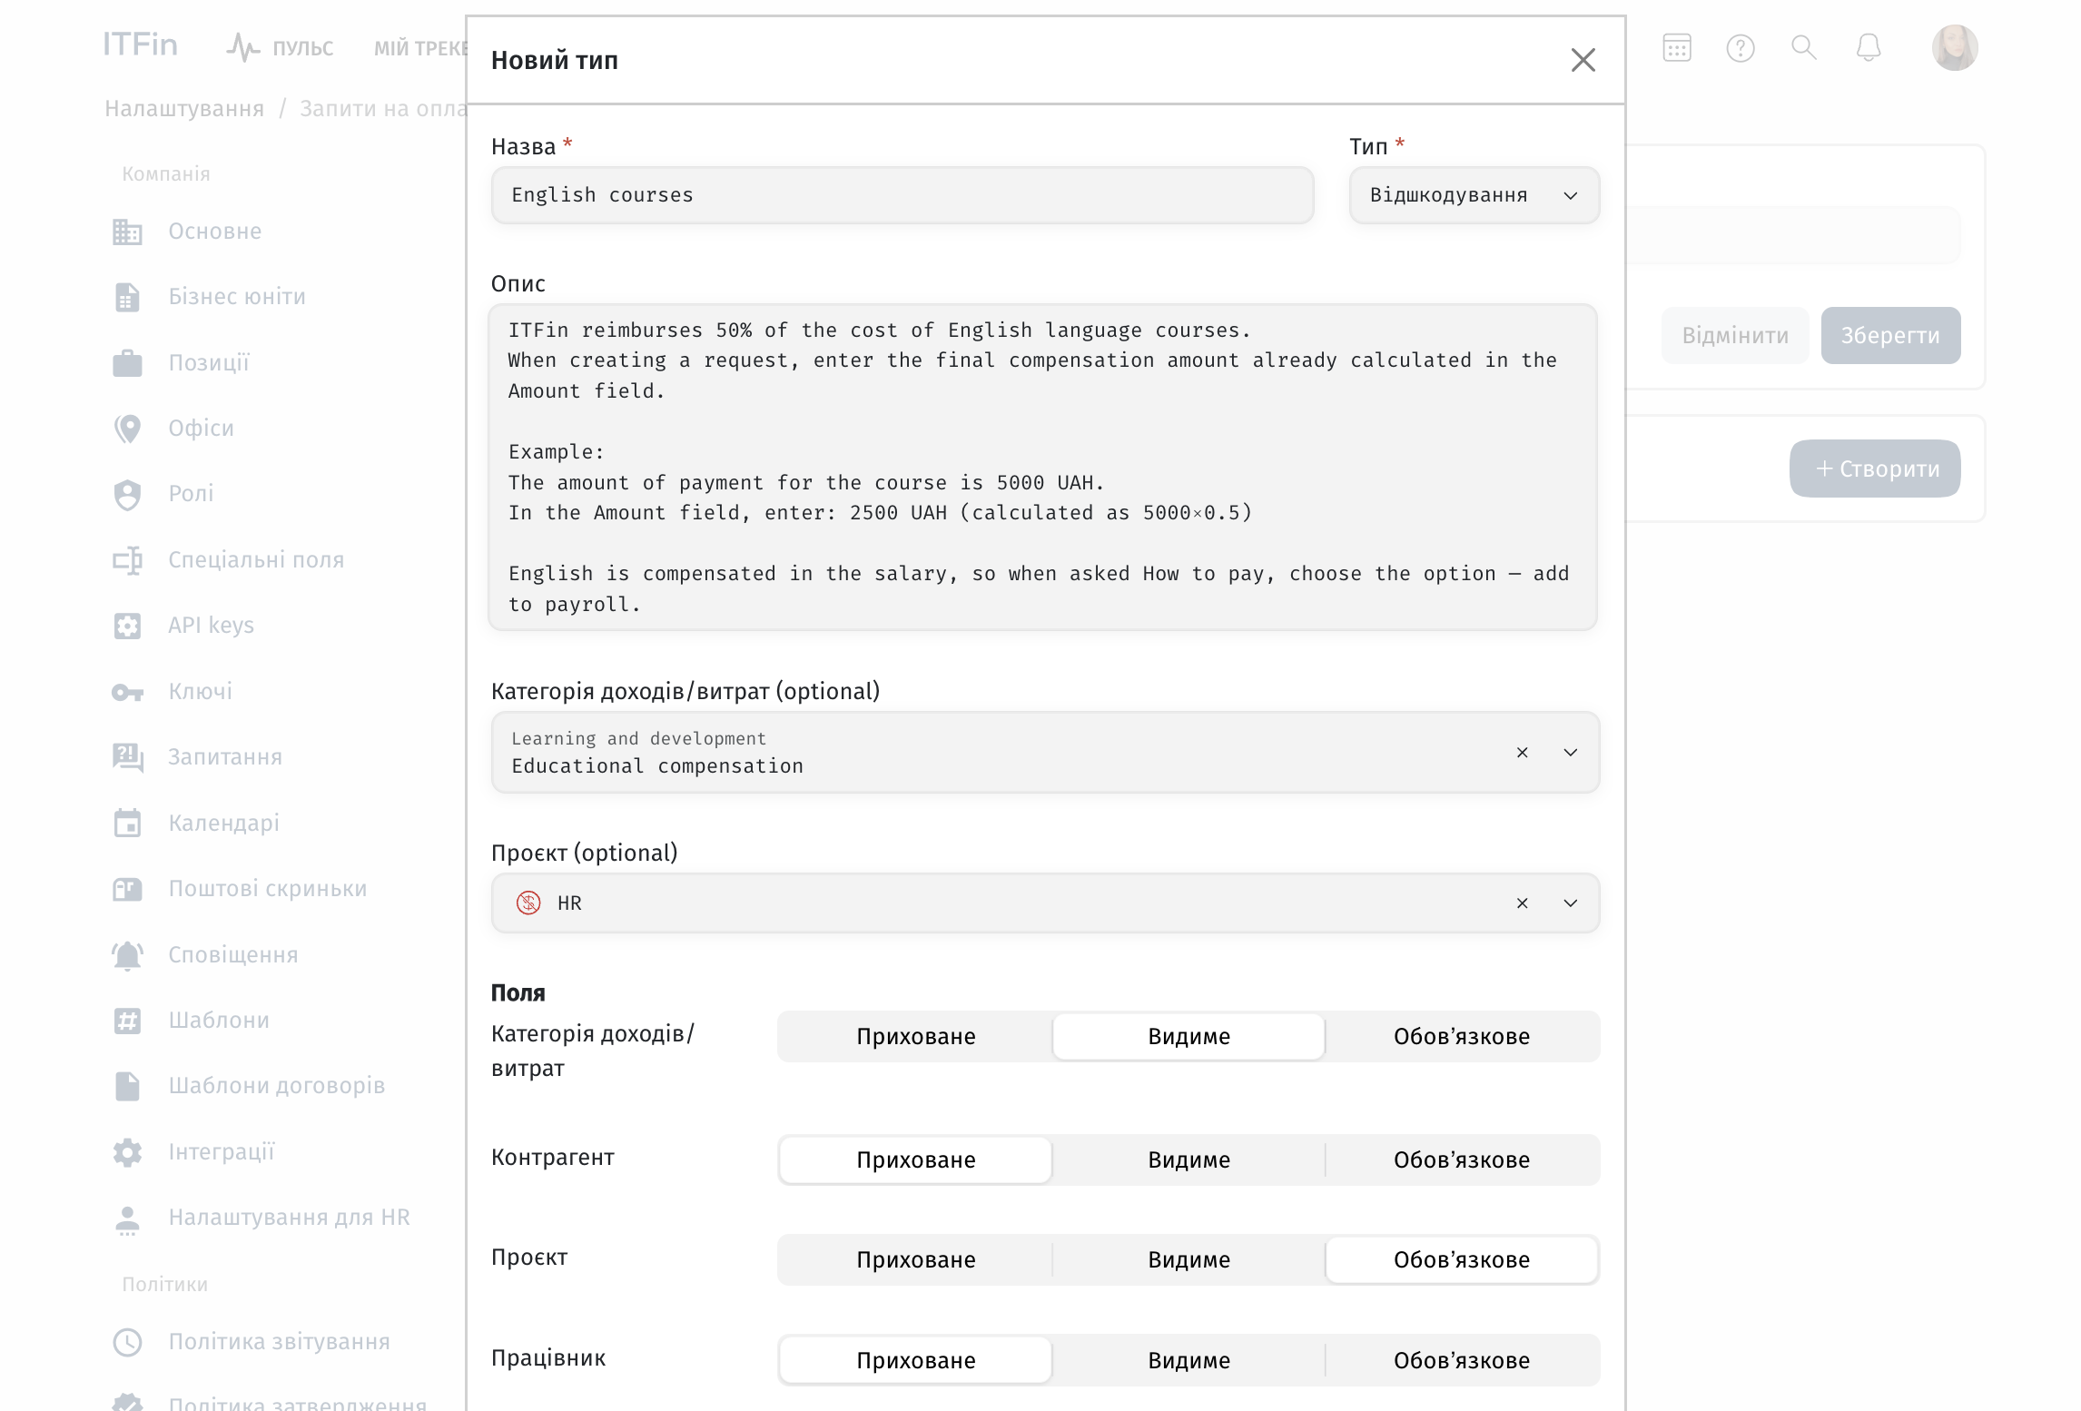The width and height of the screenshot is (2081, 1411).
Task: Click the Спеціальні поля icon
Action: click(x=127, y=560)
